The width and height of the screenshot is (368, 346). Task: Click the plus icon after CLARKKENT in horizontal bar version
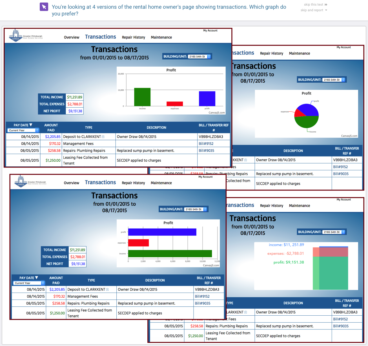point(107,290)
